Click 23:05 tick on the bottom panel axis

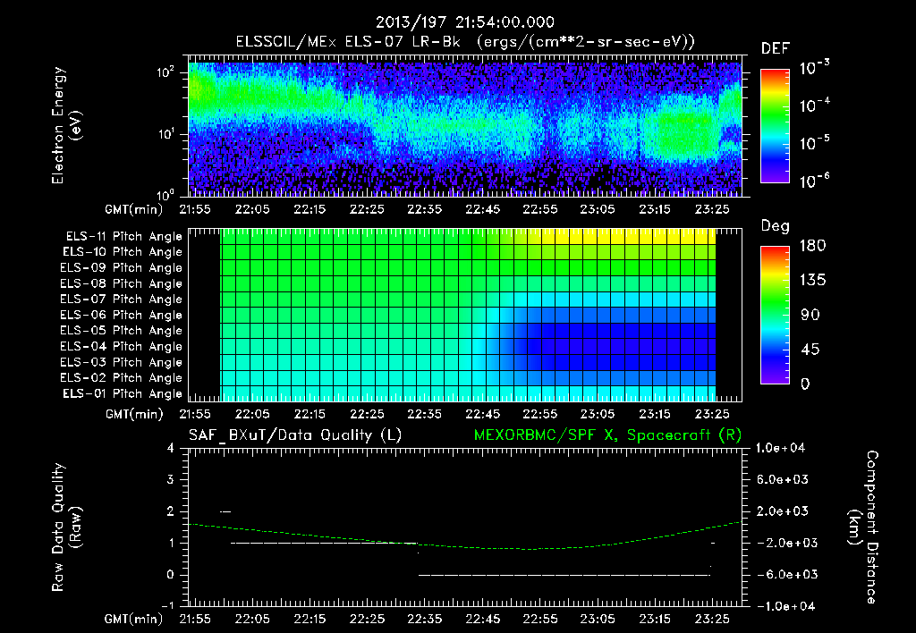597,619
